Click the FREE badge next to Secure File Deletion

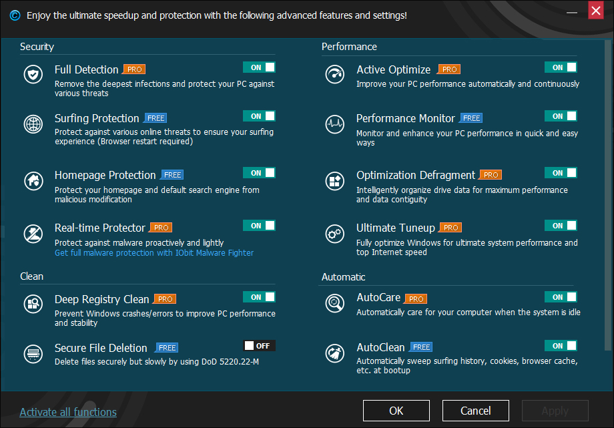pyautogui.click(x=167, y=348)
